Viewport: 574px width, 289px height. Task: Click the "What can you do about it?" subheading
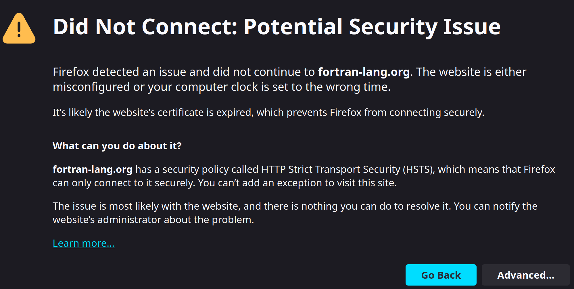coord(117,146)
